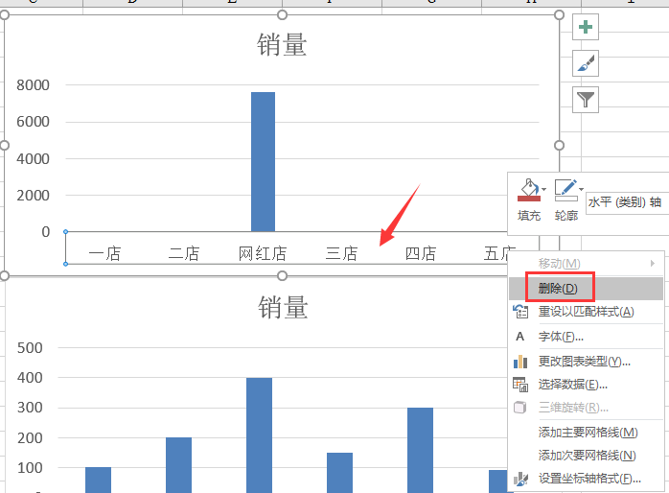The image size is (669, 493).
Task: Expand the Fill color dropdown arrow
Action: [544, 189]
